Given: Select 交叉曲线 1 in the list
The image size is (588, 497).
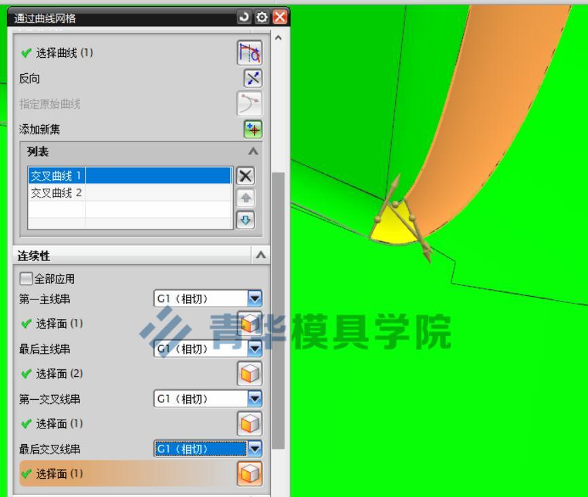Looking at the screenshot, I should [x=130, y=176].
